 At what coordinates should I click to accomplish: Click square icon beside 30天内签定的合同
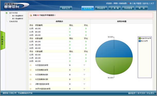[x=31, y=89]
